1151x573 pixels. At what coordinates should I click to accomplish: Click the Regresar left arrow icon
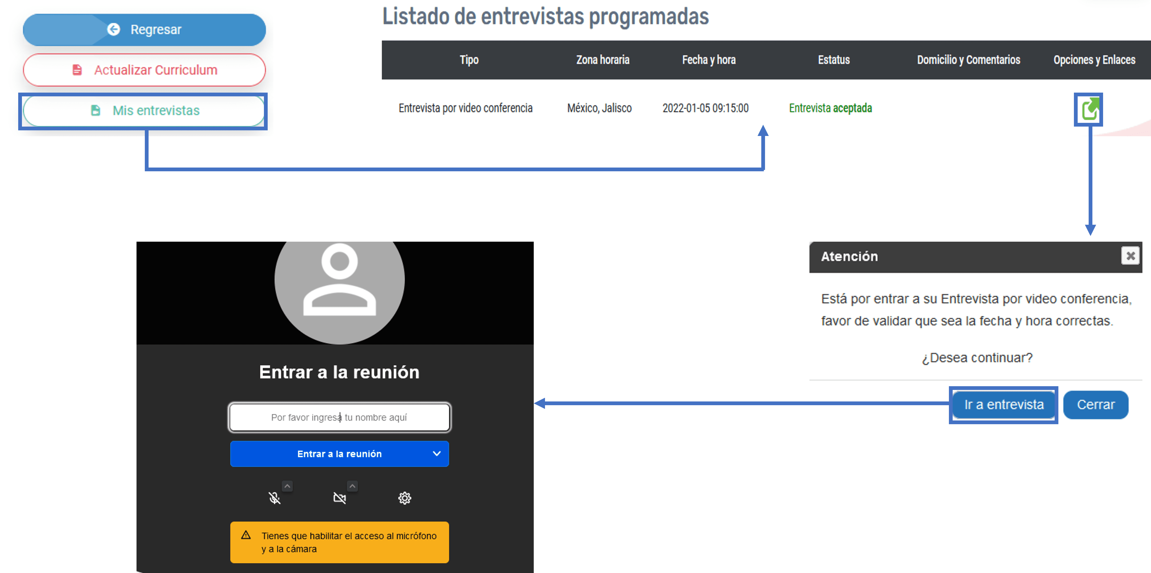[x=113, y=29]
